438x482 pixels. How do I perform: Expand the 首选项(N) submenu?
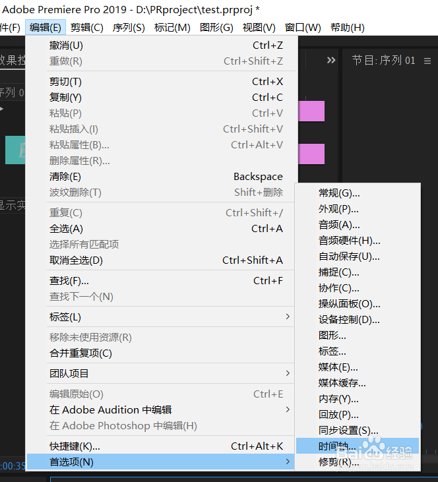click(x=160, y=462)
